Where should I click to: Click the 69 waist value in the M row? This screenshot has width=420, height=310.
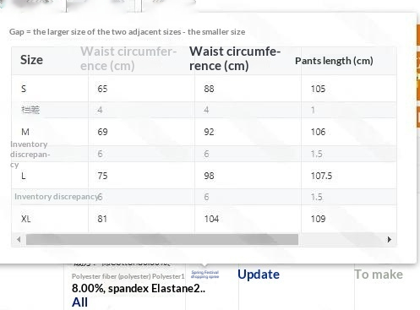click(x=102, y=132)
